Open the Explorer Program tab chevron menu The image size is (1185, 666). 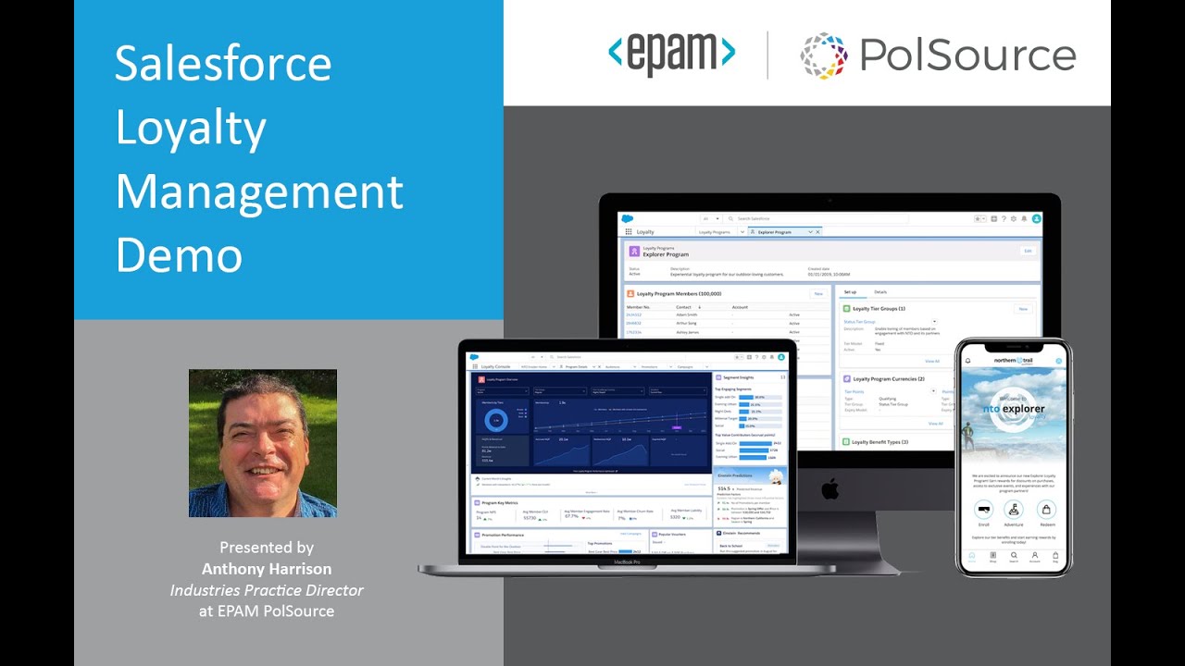tap(810, 232)
